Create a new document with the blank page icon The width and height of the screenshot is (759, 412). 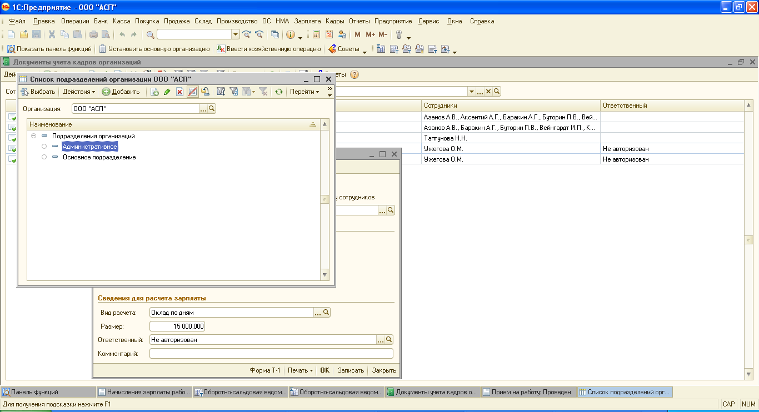coord(11,34)
